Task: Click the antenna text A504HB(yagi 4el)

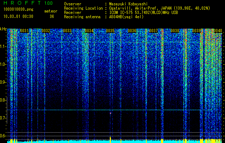Action: [x=126, y=17]
